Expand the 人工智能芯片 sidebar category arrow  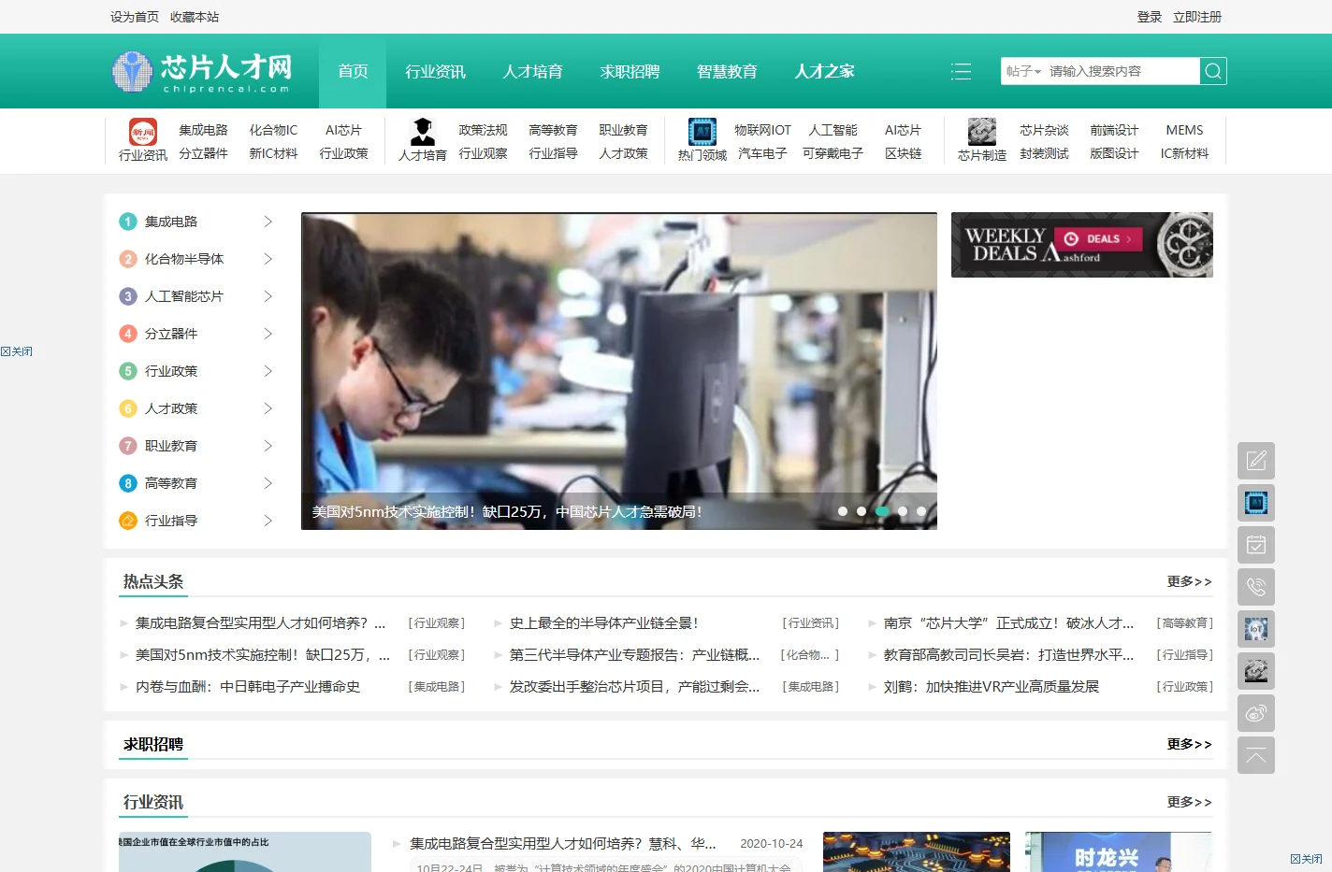click(268, 296)
